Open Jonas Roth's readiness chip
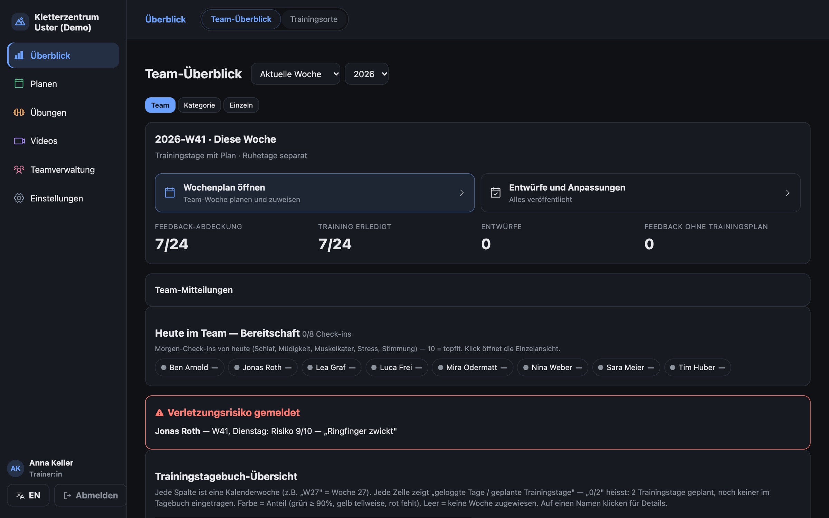Image resolution: width=829 pixels, height=518 pixels. pos(263,367)
